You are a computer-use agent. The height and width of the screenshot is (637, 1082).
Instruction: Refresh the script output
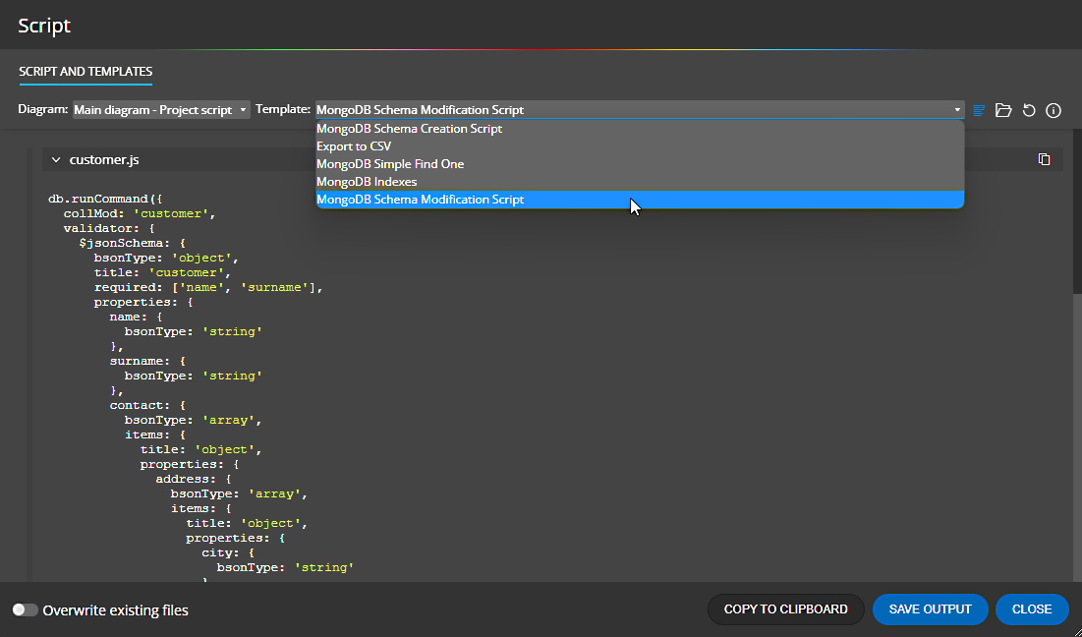point(1029,110)
